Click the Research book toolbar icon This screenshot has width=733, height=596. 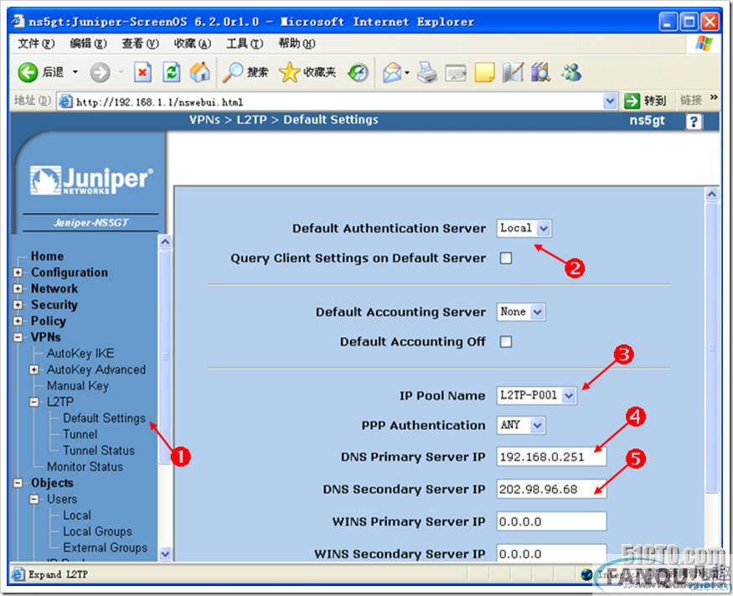pos(541,73)
